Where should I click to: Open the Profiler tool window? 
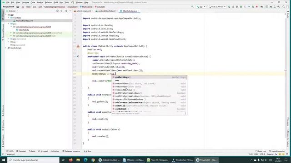tap(55, 151)
